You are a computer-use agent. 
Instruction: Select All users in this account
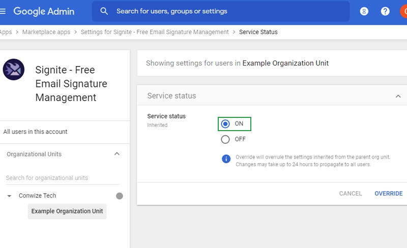point(35,132)
